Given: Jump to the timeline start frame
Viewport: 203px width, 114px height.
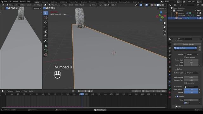Looking at the screenshot, I should (79, 91).
